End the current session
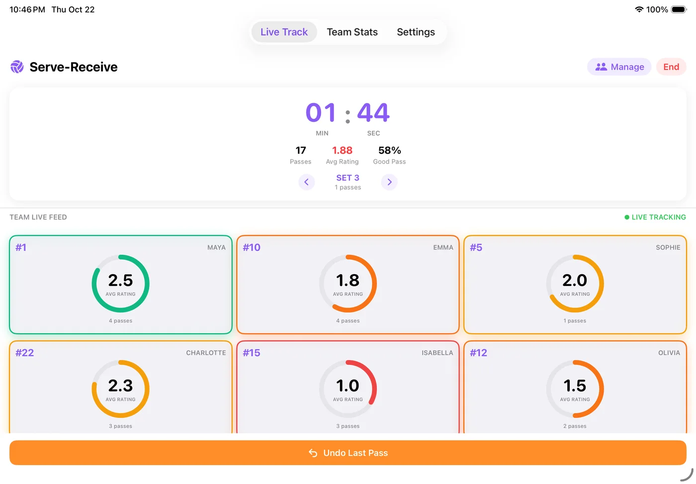 pyautogui.click(x=671, y=67)
